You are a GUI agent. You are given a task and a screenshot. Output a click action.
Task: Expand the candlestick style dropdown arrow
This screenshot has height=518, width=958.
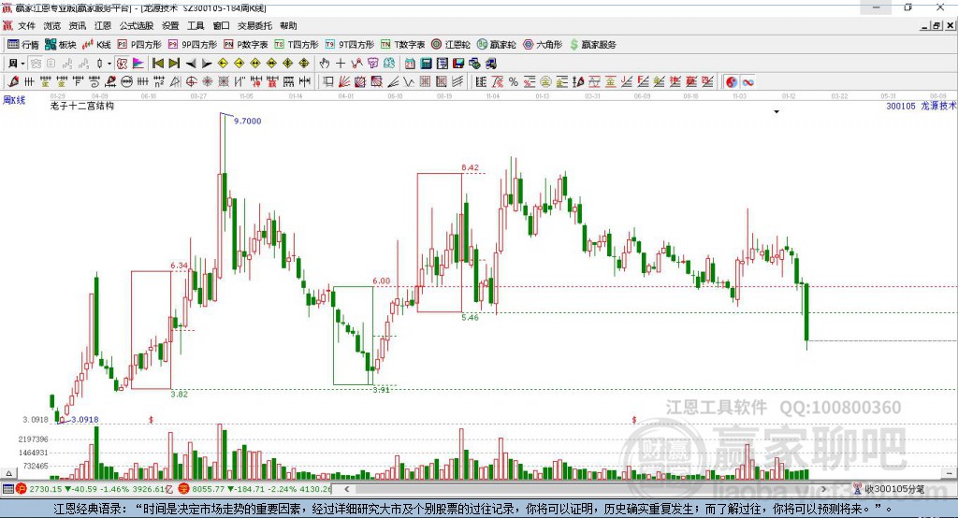(109, 64)
